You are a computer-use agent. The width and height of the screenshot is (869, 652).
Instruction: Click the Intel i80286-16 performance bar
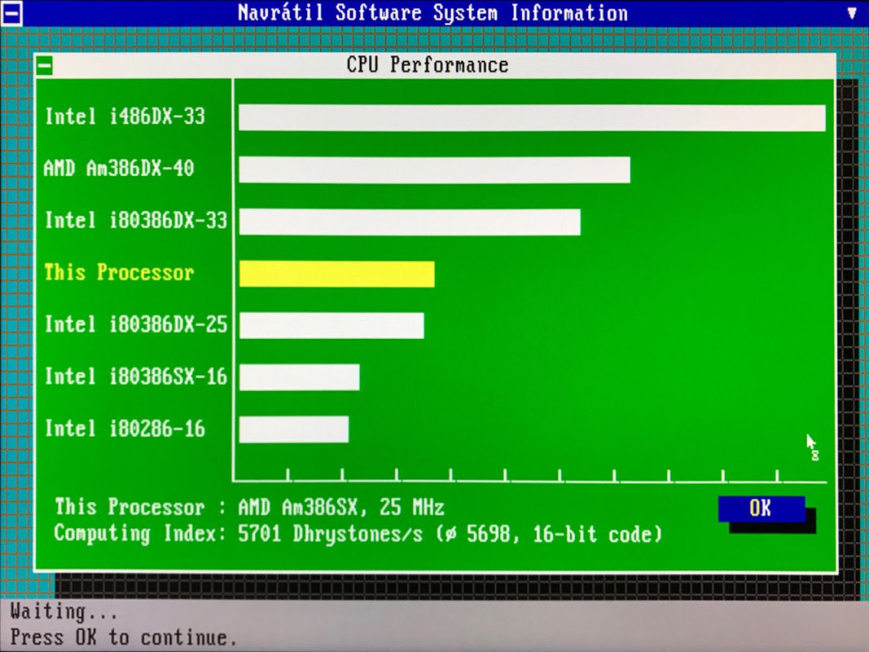click(294, 430)
